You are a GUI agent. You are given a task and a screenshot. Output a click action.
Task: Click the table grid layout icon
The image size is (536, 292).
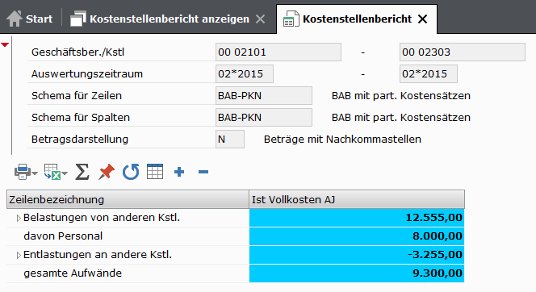pyautogui.click(x=155, y=172)
